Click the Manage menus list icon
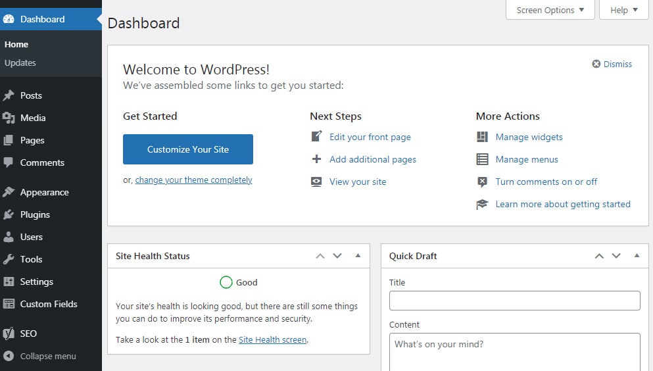 482,159
